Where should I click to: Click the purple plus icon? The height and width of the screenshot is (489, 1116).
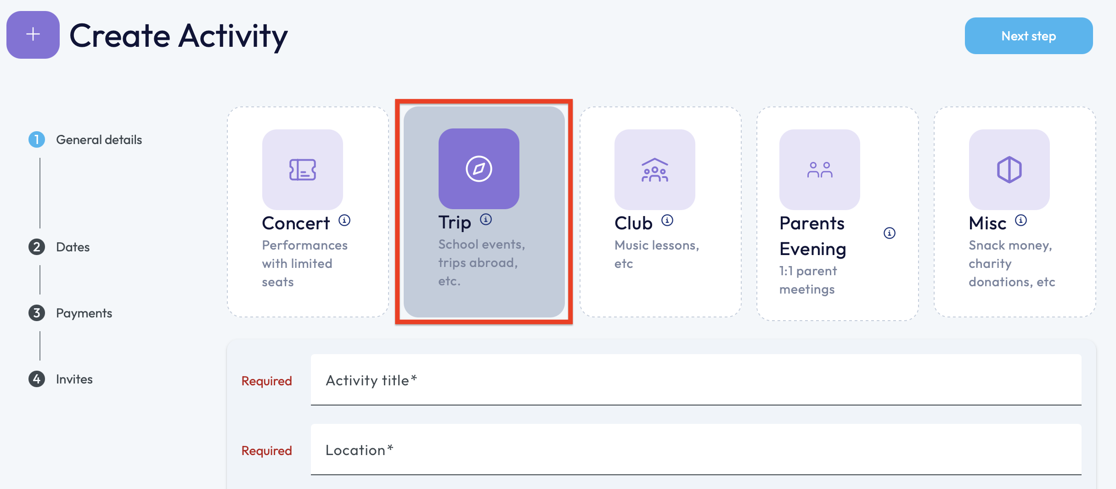(x=33, y=35)
